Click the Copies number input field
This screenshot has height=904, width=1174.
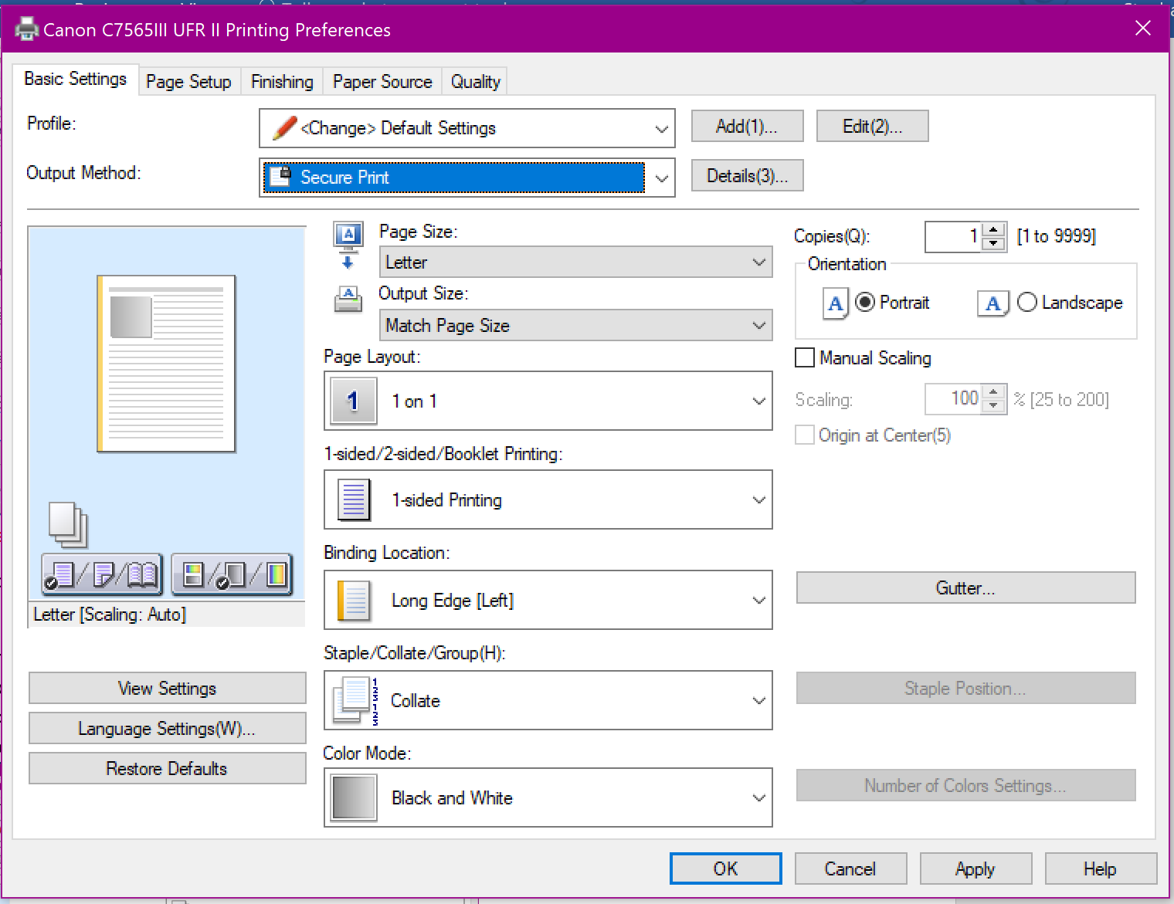tap(954, 236)
